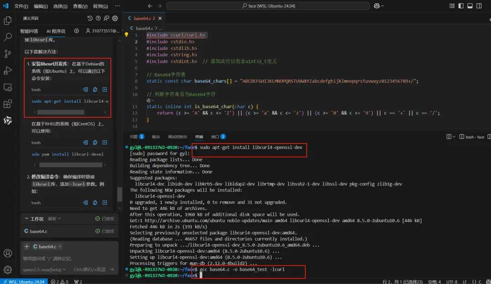Collapse the 工作区 section
Viewport: 491px width, 284px height.
click(27, 219)
